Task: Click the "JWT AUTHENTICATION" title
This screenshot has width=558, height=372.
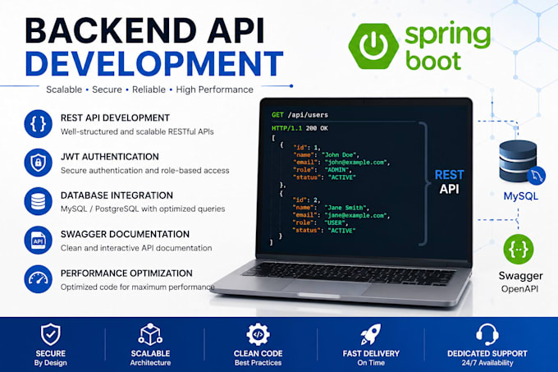Action: click(x=110, y=157)
